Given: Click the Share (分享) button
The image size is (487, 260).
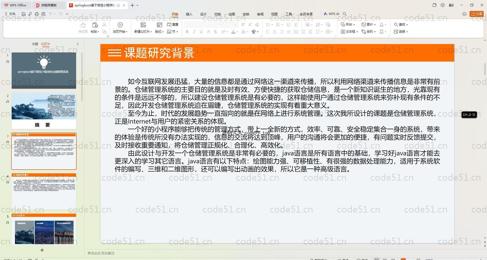Looking at the screenshot, I should click(476, 14).
